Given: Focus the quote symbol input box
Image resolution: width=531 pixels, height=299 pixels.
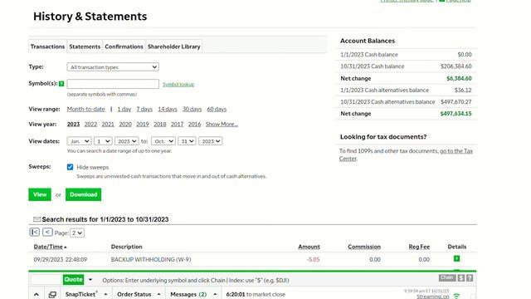Looking at the screenshot, I should [46, 279].
